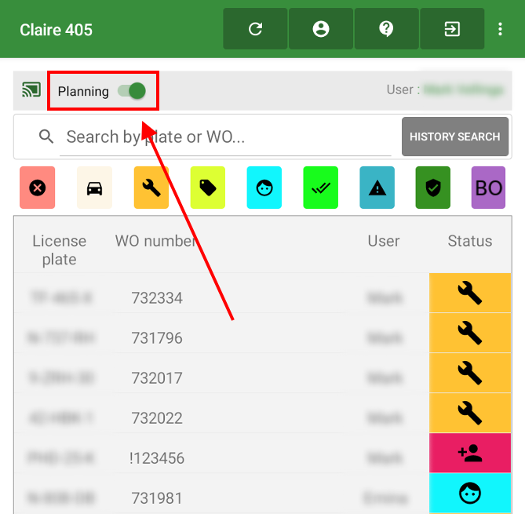Open the user account profile icon

click(320, 29)
